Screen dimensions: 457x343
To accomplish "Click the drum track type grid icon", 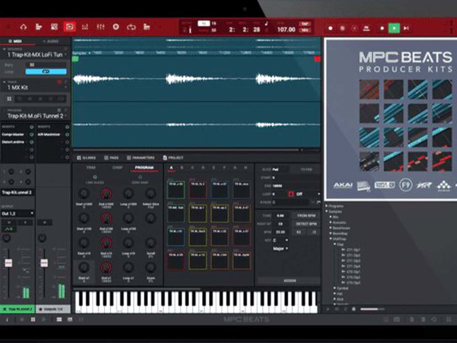I will (x=9, y=99).
